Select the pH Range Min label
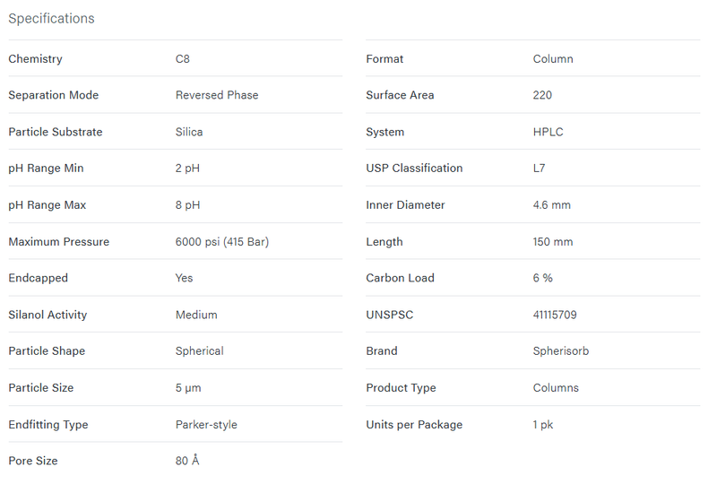 click(46, 169)
